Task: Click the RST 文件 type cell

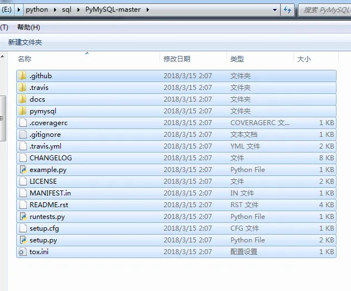Action: pyautogui.click(x=244, y=205)
